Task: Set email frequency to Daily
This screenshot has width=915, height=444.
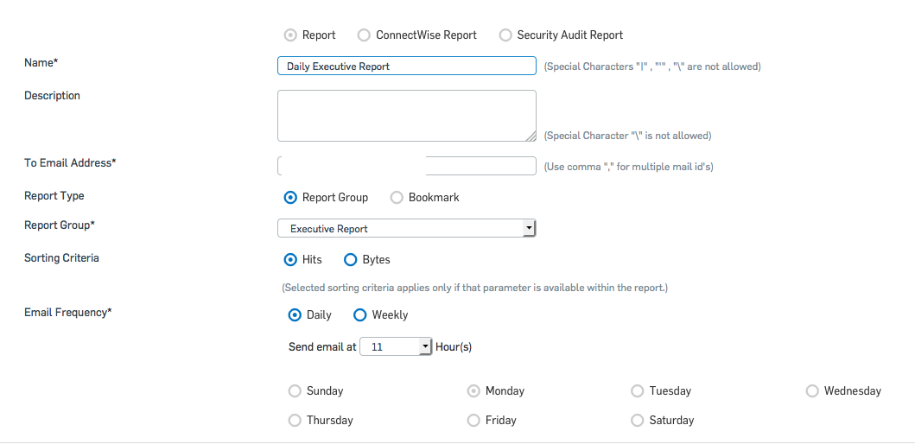Action: coord(295,315)
